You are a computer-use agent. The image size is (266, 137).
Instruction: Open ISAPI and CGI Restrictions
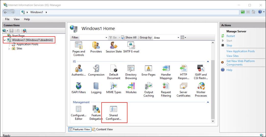pos(201,72)
